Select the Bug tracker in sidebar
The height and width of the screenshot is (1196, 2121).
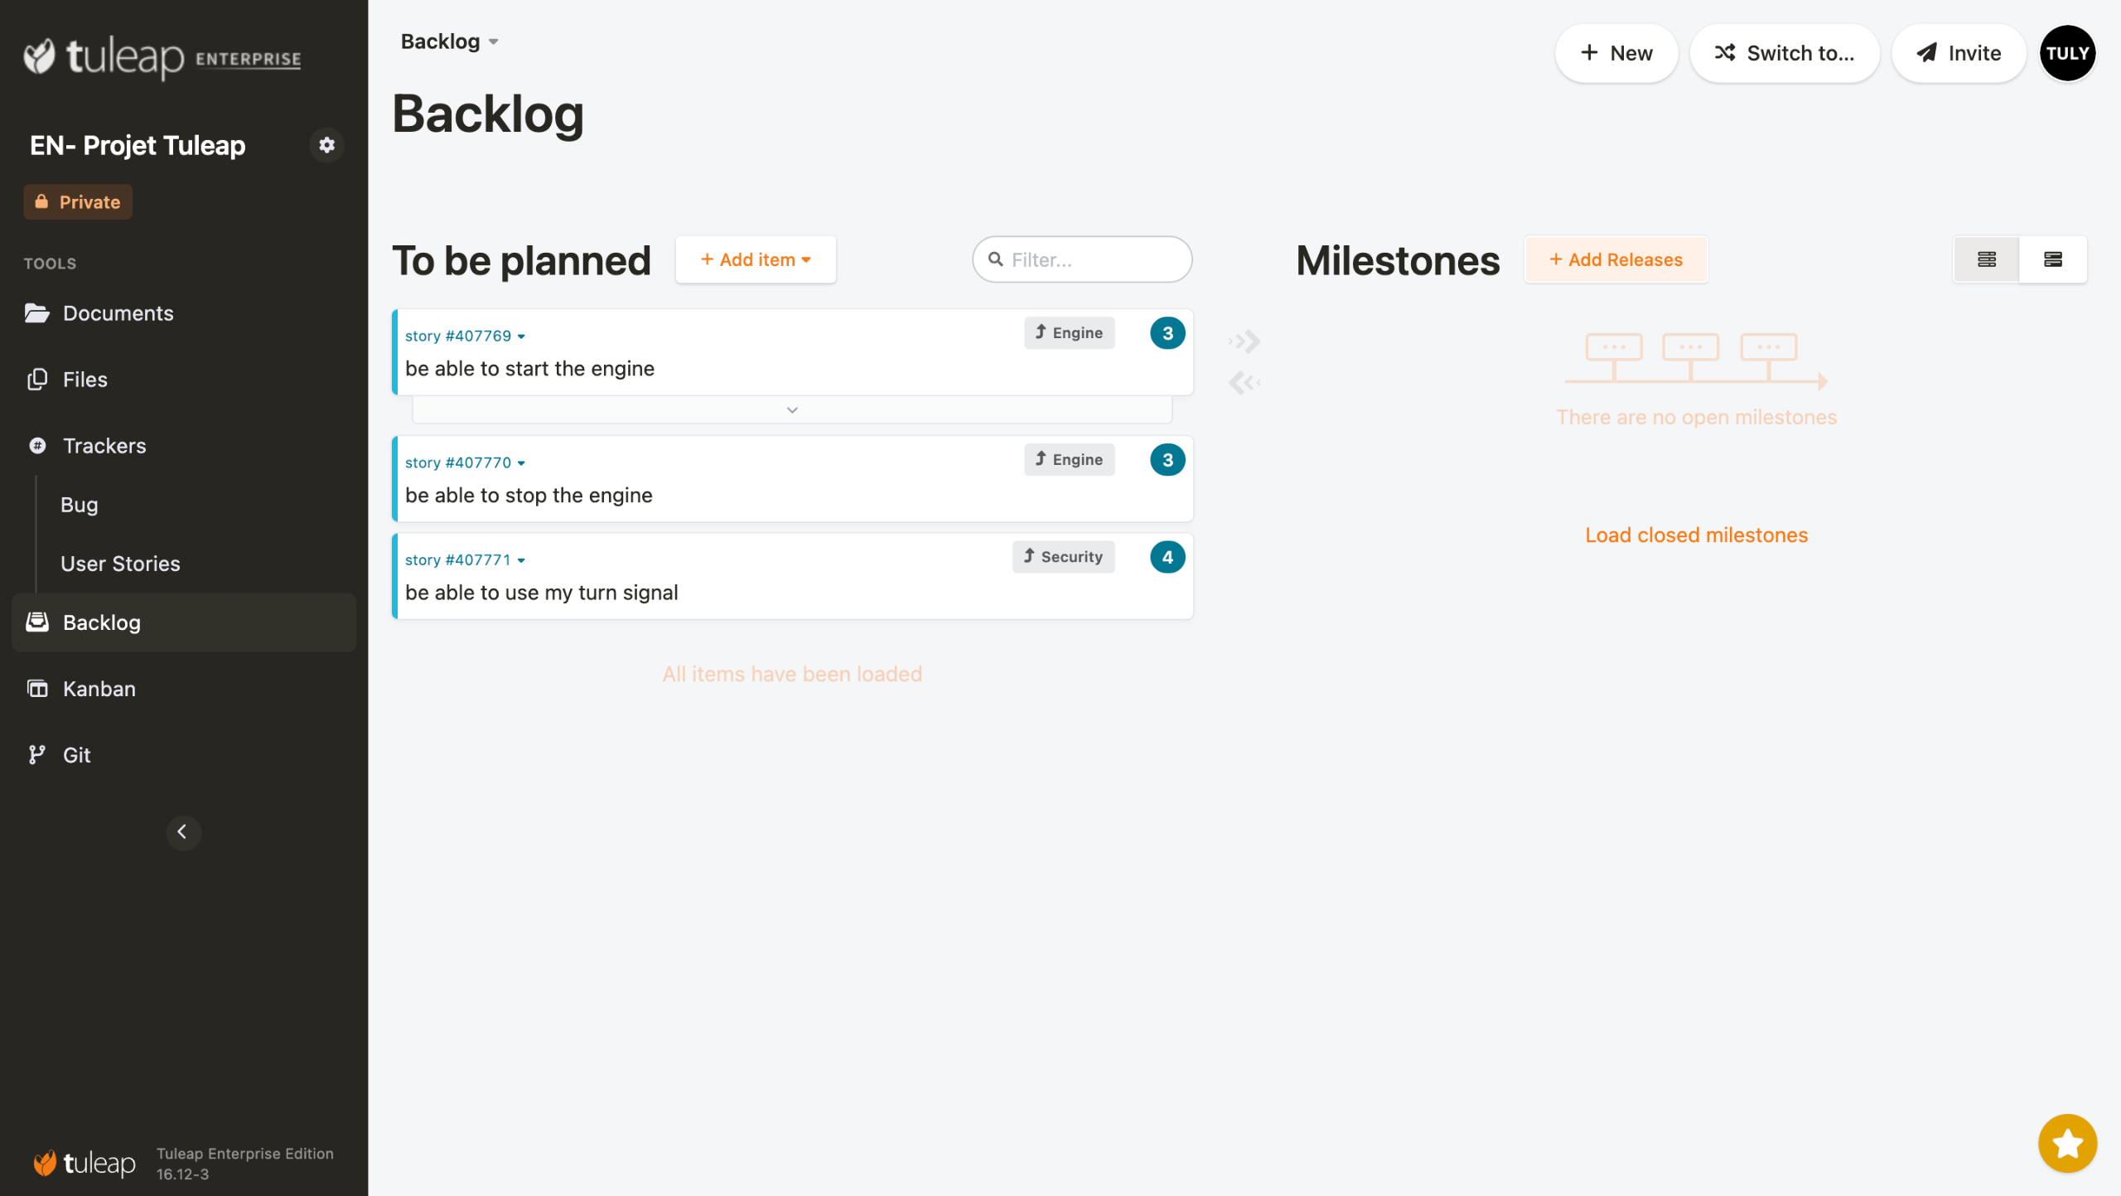[x=79, y=505]
